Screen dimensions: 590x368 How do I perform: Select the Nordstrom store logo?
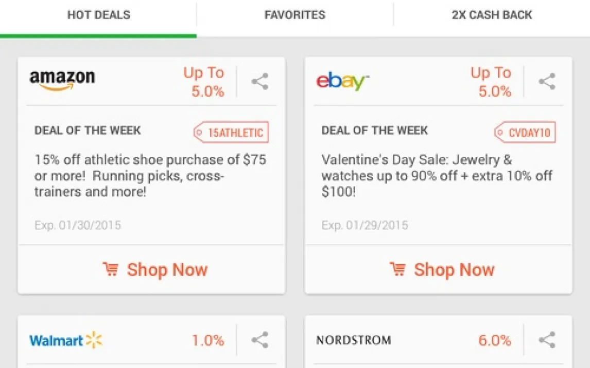(354, 340)
